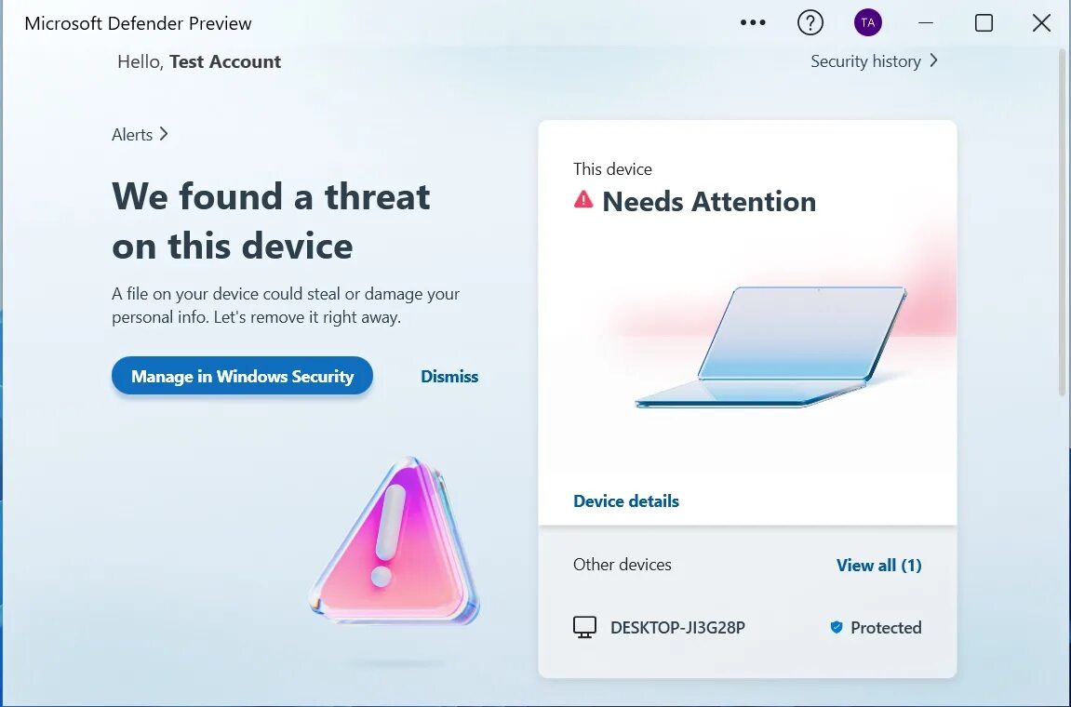The height and width of the screenshot is (707, 1071).
Task: Click the red Needs Attention warning icon
Action: click(583, 199)
